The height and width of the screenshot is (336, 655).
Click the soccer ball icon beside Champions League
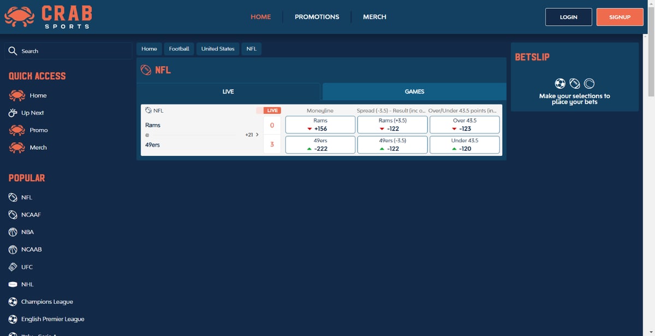click(13, 302)
